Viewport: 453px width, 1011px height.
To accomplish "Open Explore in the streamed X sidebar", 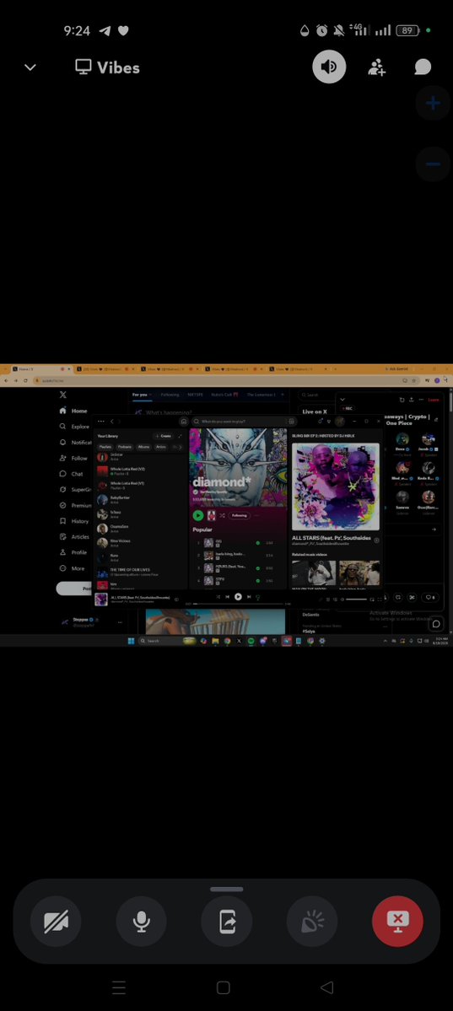I will click(x=74, y=426).
